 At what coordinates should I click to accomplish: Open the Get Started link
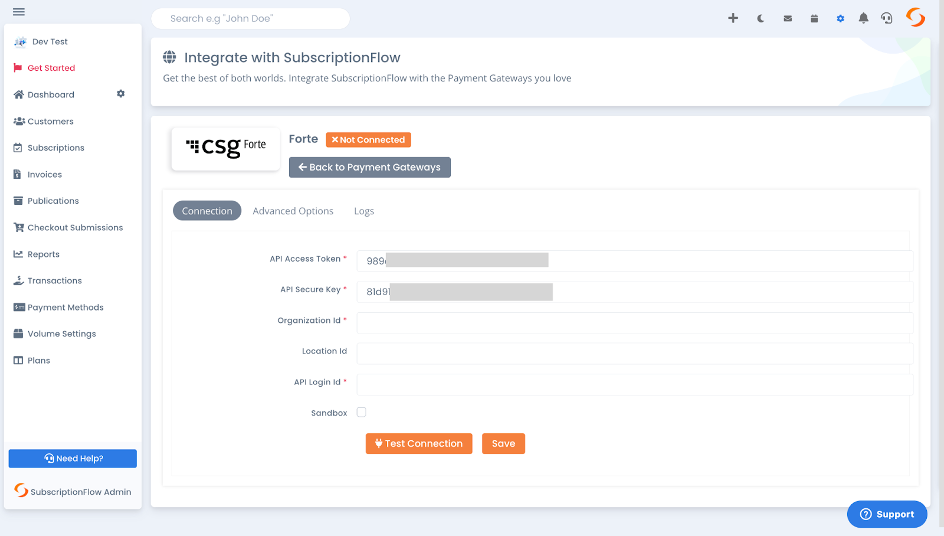pos(51,67)
